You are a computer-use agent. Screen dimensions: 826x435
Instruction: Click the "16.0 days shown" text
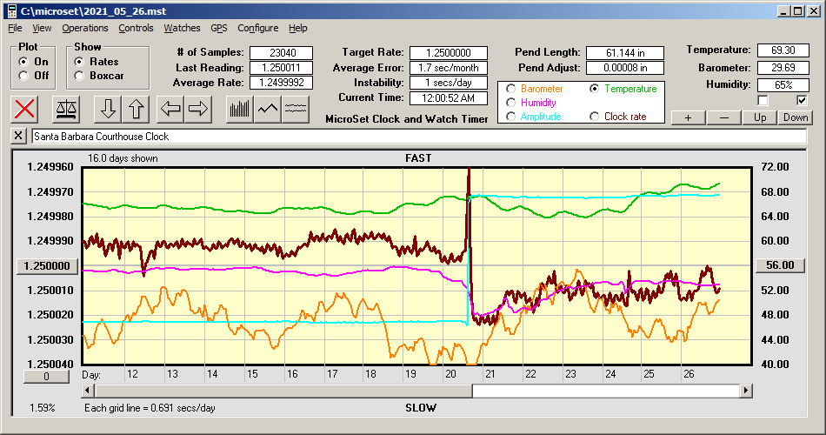[123, 158]
